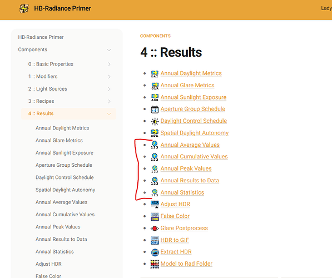Viewport: 332px width, 278px height.
Task: Open 3 :: Recipes in the sidebar
Action: (41, 101)
